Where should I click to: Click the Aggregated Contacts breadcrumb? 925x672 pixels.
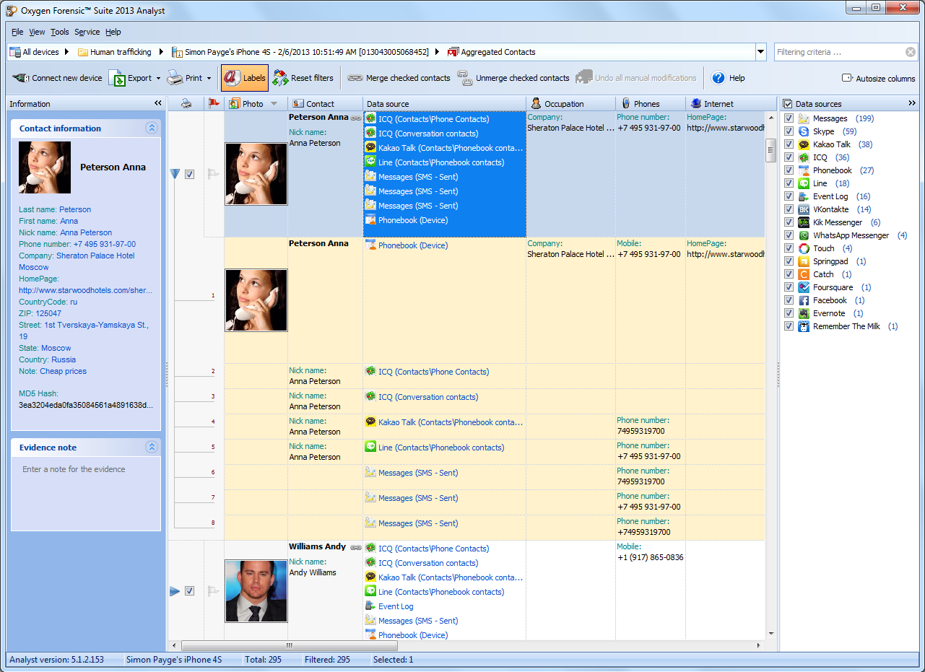tap(491, 52)
